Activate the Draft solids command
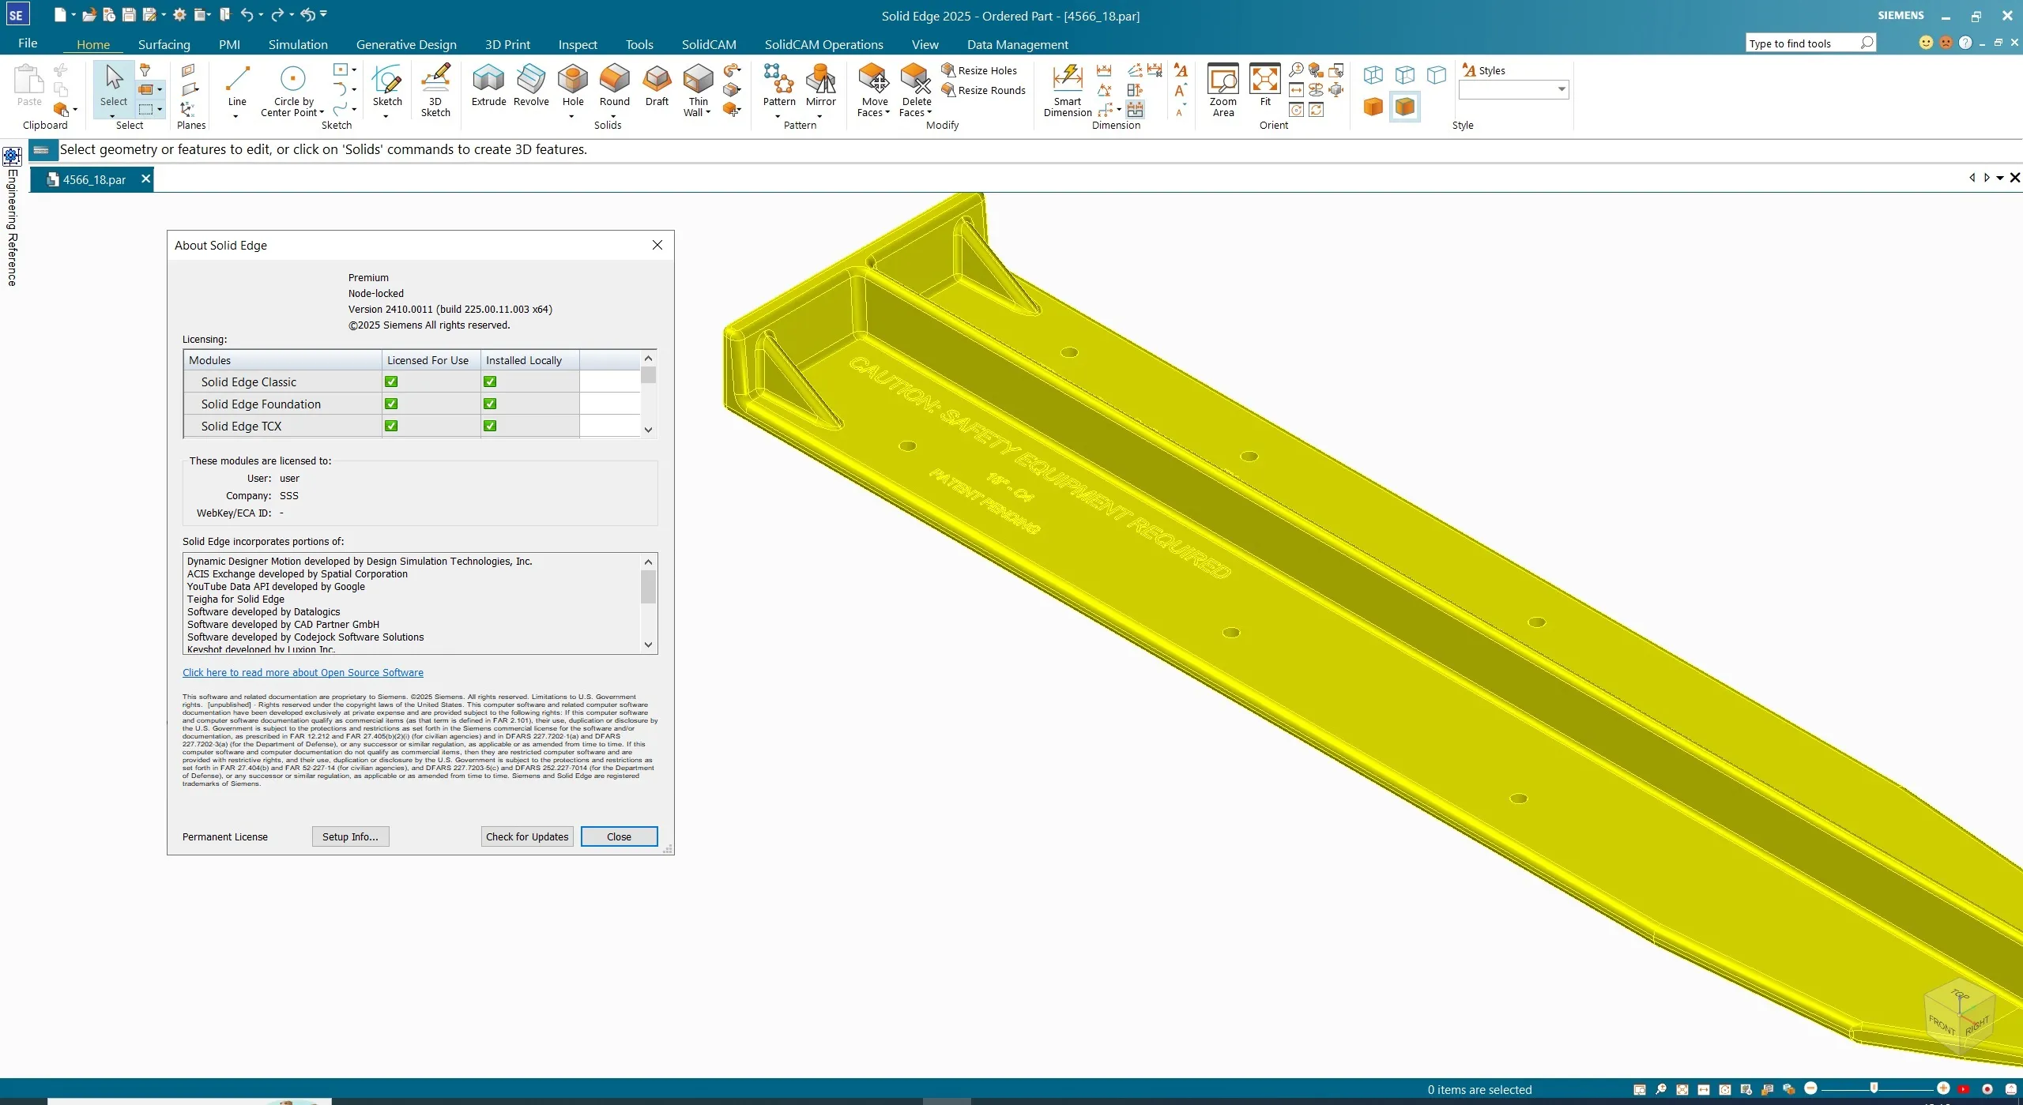This screenshot has width=2023, height=1105. coord(656,80)
